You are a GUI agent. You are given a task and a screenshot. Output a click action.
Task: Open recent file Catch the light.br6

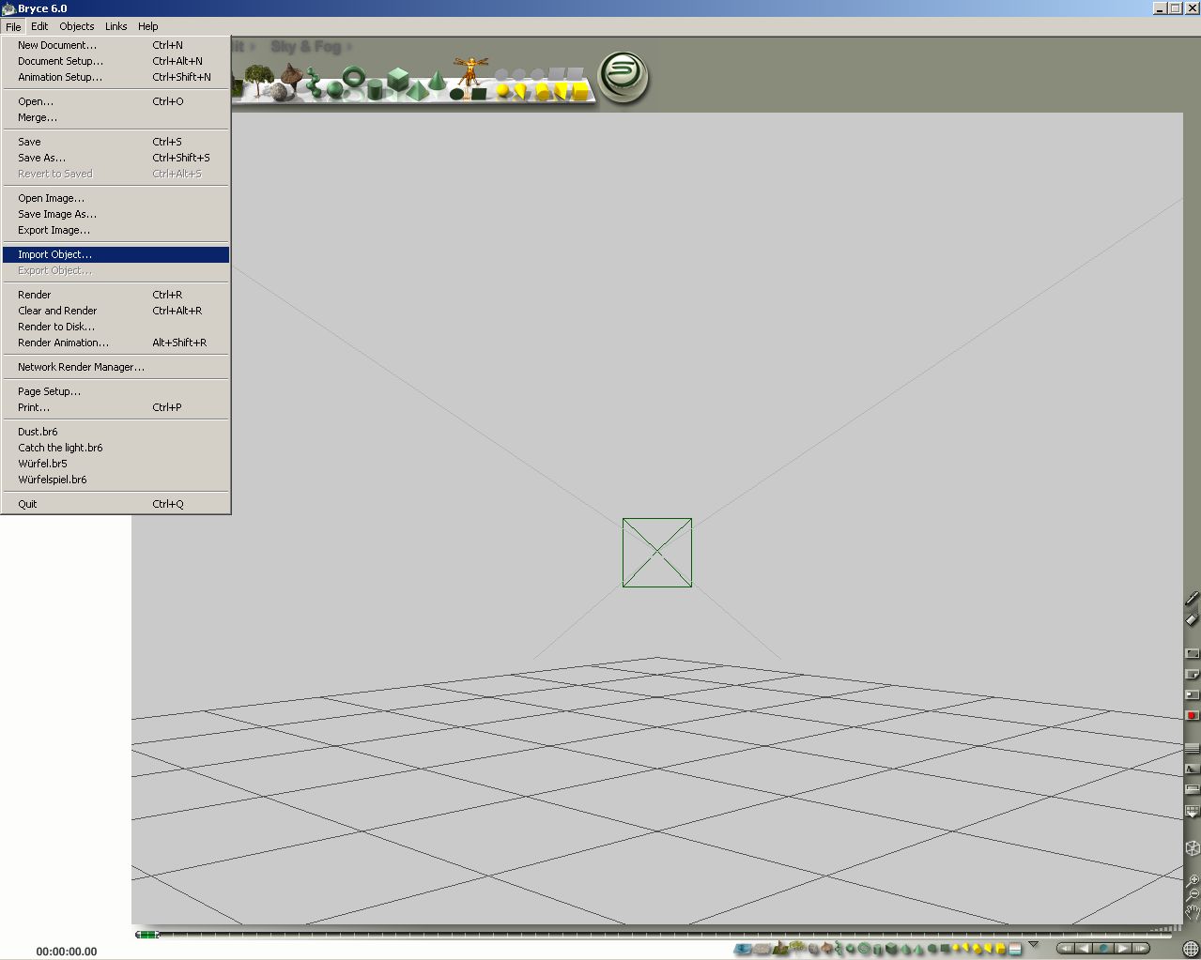[x=115, y=448]
